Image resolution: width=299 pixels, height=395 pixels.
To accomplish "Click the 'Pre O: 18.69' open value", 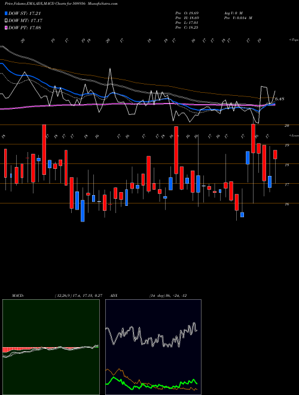I will point(187,13).
